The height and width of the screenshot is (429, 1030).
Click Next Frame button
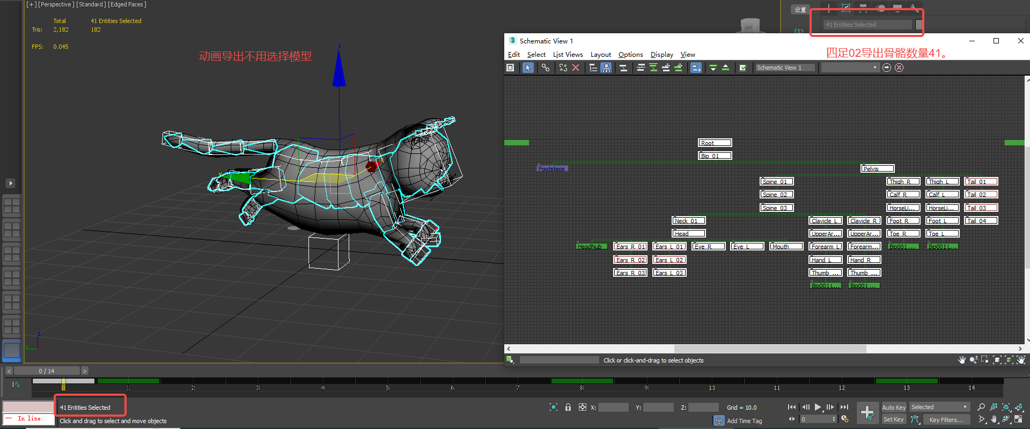click(830, 408)
